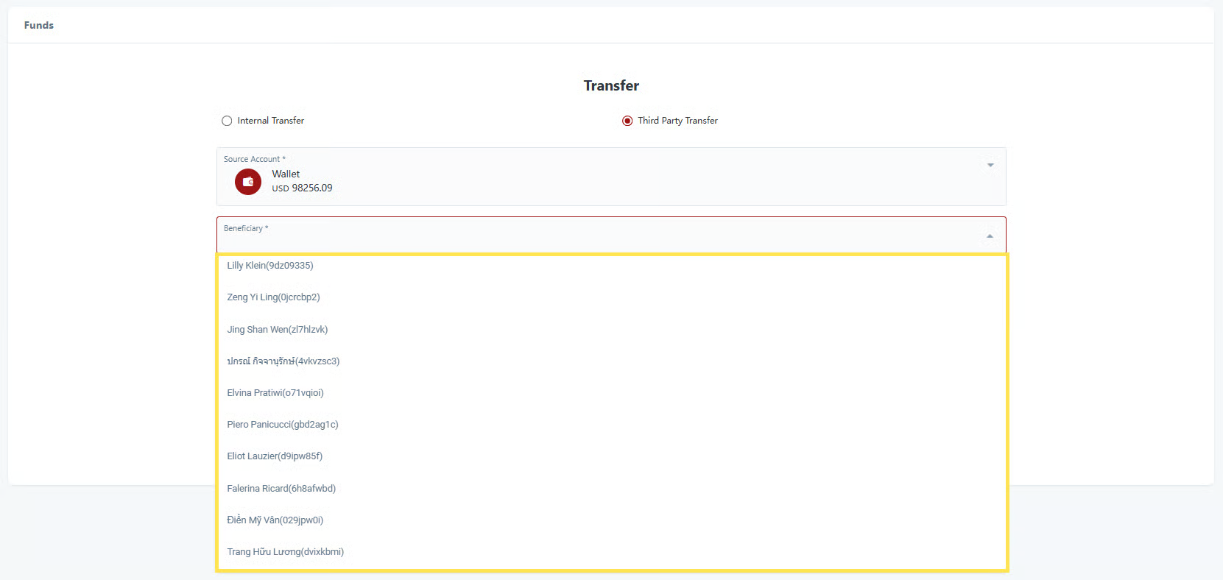1223x580 pixels.
Task: Select the Third Party Transfer radio button
Action: (627, 121)
